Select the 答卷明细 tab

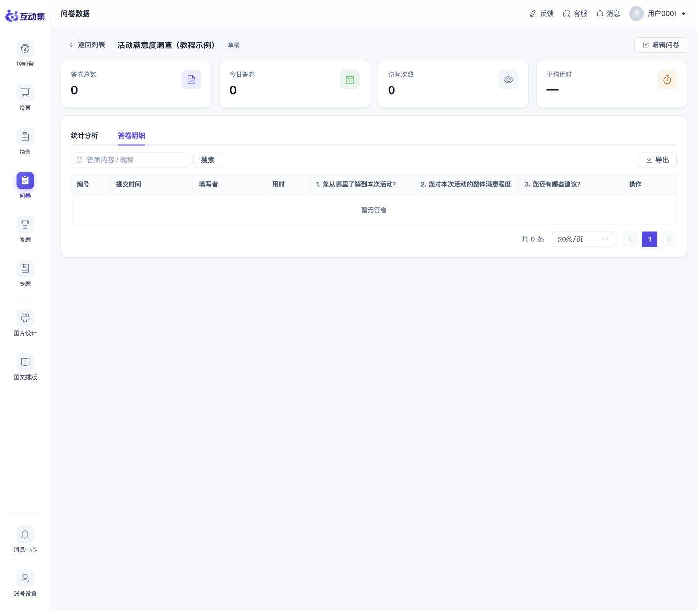coord(131,136)
